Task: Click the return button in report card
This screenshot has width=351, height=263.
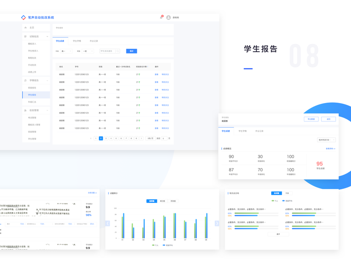Action: [x=328, y=119]
